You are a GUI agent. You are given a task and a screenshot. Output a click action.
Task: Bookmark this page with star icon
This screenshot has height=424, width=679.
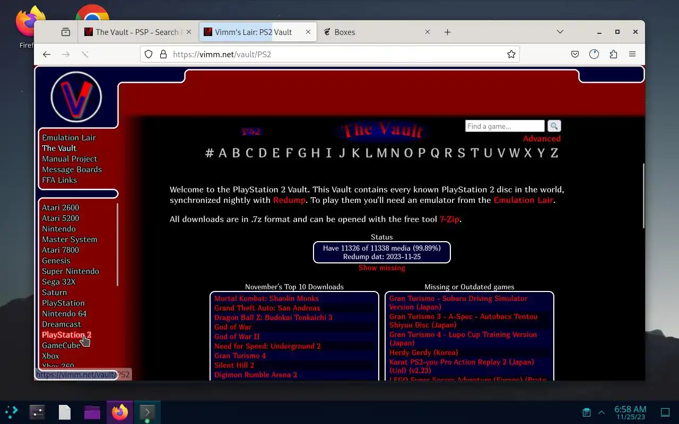(x=511, y=54)
